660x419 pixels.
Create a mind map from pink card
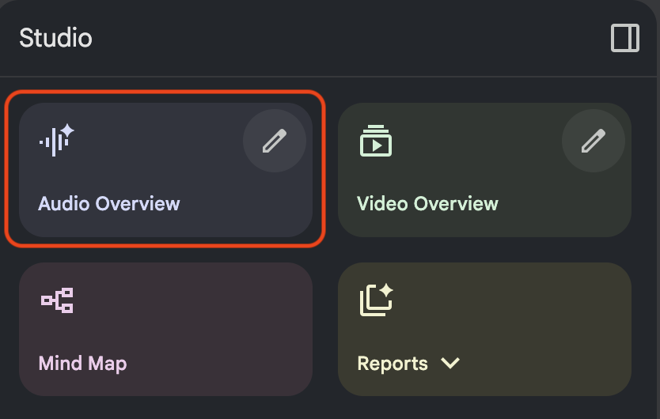[166, 330]
